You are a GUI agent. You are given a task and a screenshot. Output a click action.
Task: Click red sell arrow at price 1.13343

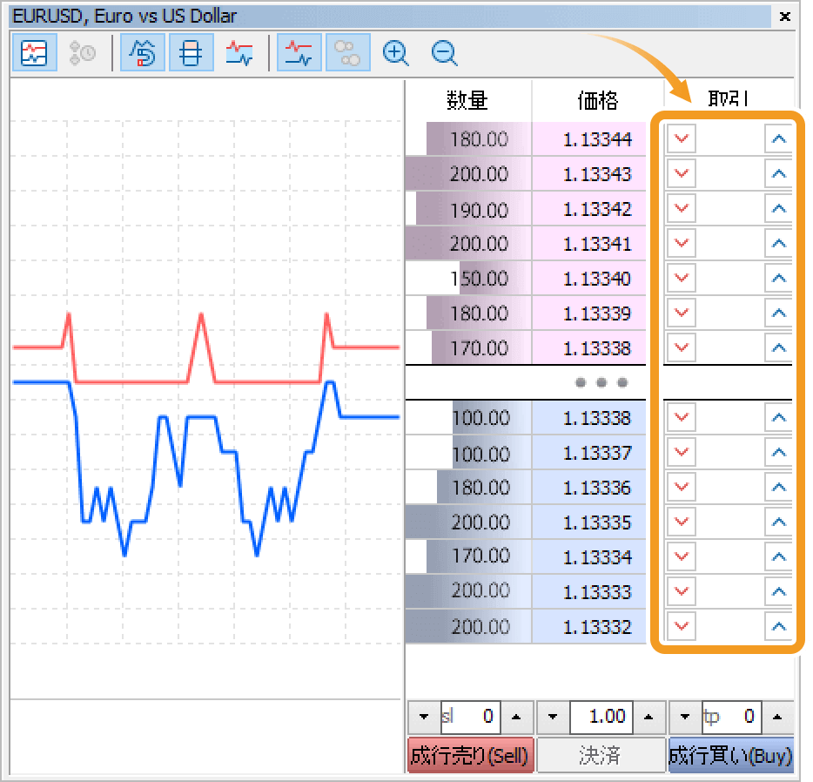(681, 173)
